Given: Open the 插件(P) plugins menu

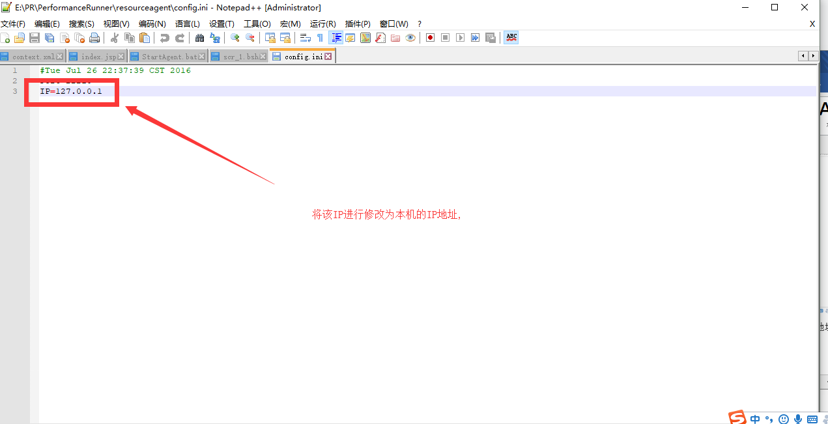Looking at the screenshot, I should 357,24.
